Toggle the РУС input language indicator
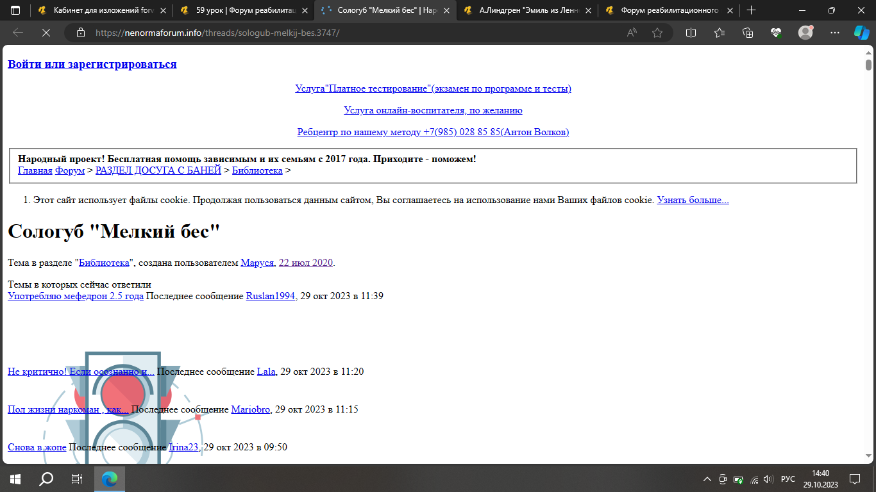Viewport: 876px width, 492px height. coord(788,479)
